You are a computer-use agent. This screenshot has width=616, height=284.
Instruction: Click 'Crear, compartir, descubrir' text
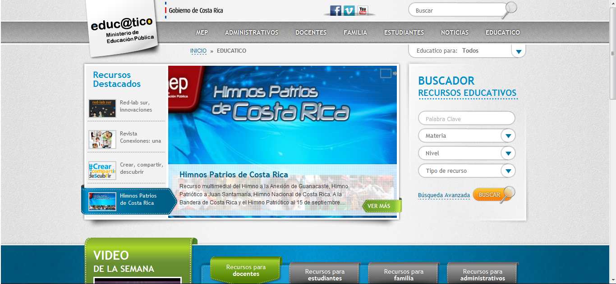(x=141, y=168)
